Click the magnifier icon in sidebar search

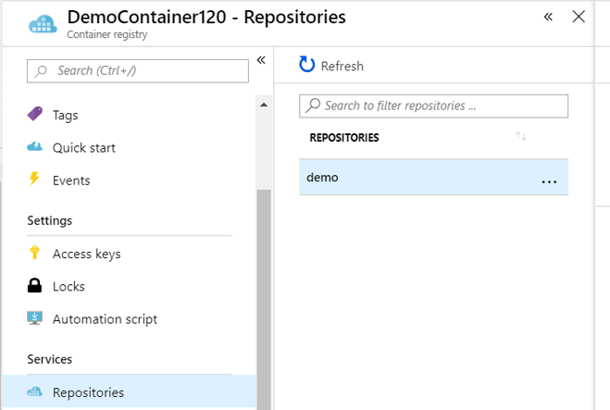[41, 71]
